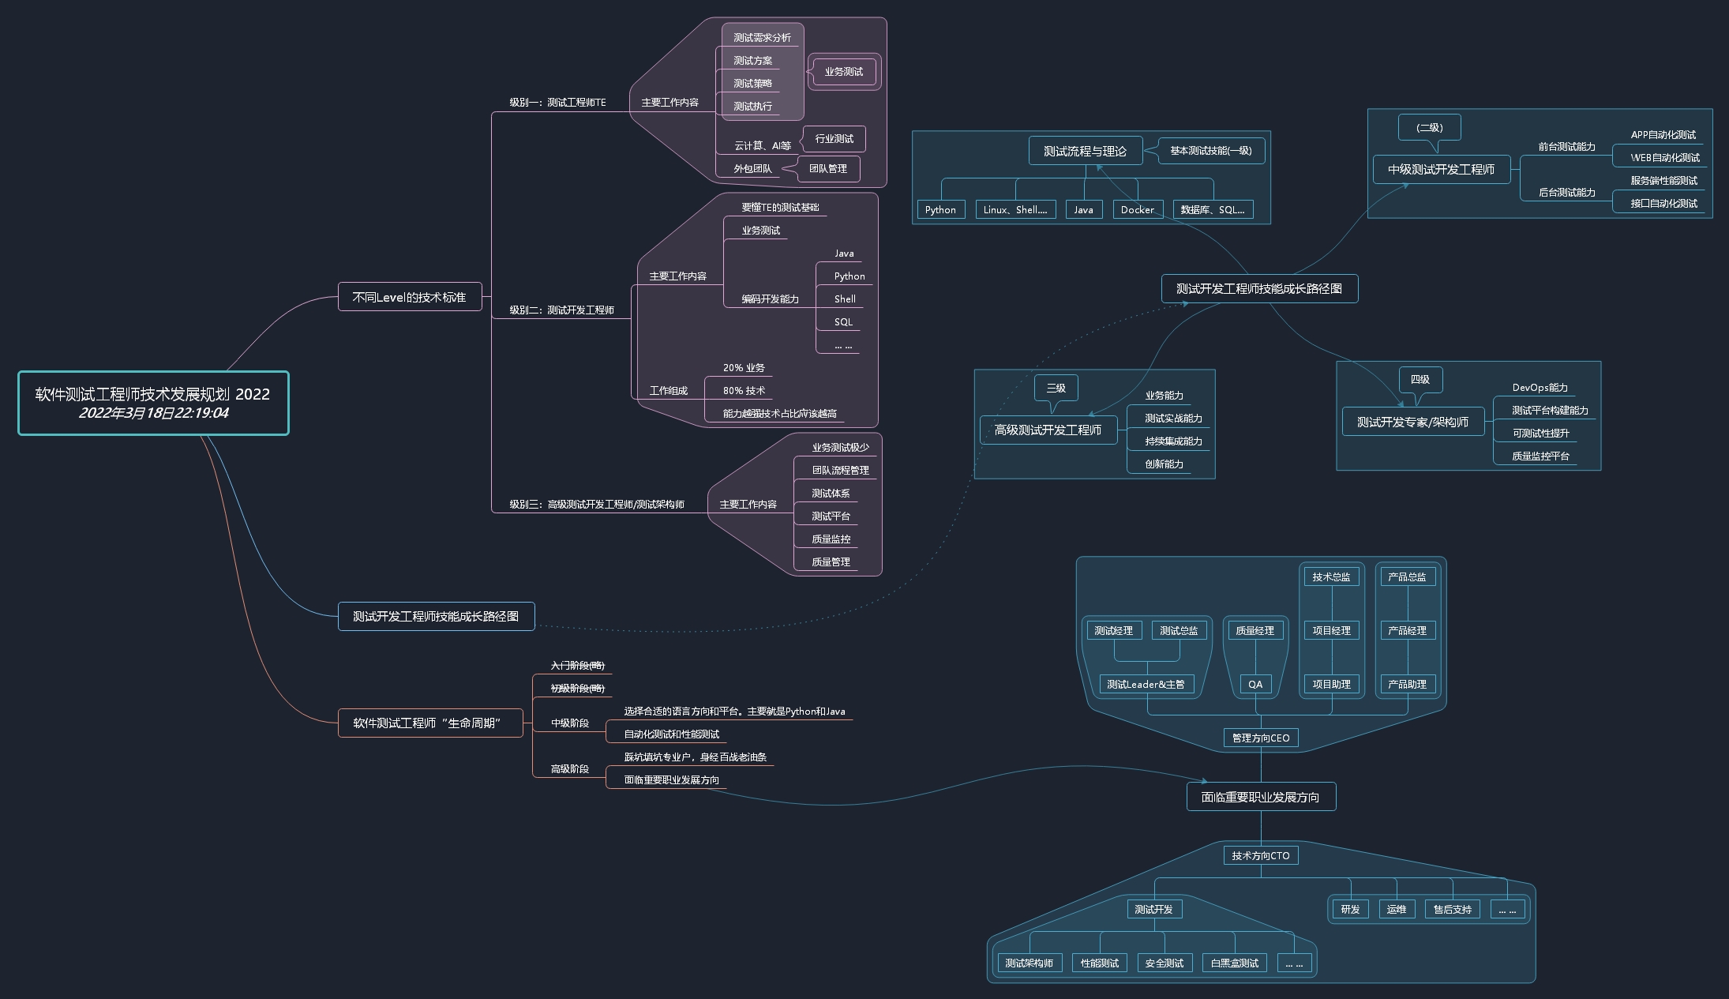Click the 团队管理 callout node
This screenshot has width=1729, height=999.
pos(827,168)
